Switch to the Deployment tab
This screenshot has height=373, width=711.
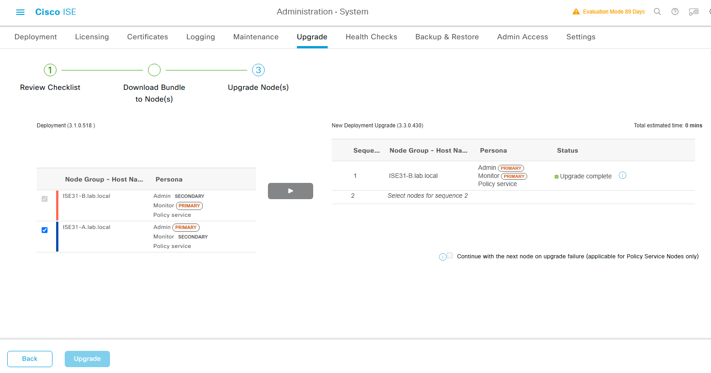click(x=36, y=37)
